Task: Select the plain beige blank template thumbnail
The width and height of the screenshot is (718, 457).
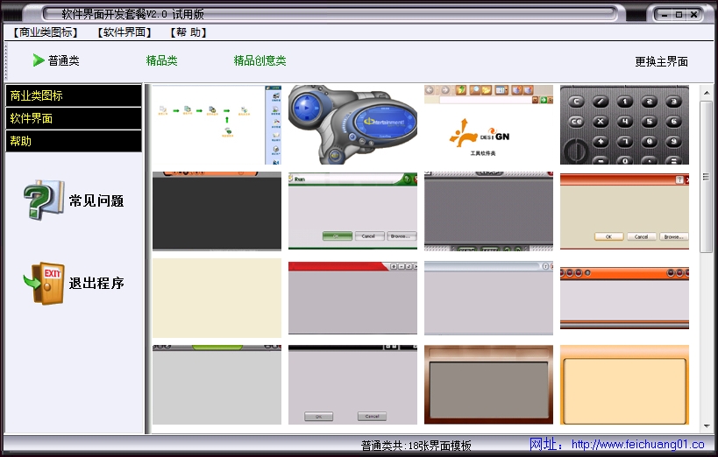Action: coord(217,298)
